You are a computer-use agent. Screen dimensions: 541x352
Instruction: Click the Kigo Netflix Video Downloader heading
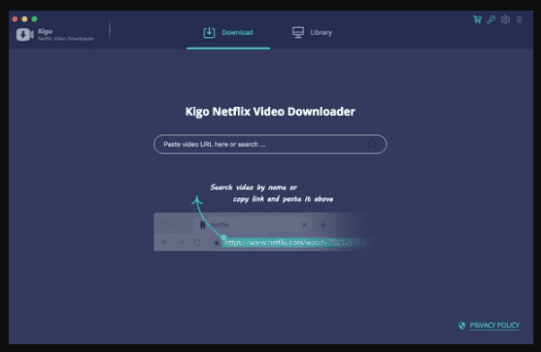(270, 112)
